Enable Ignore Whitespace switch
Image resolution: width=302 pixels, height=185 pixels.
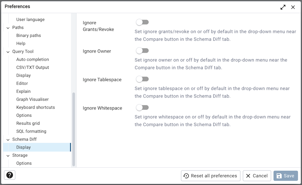point(142,108)
